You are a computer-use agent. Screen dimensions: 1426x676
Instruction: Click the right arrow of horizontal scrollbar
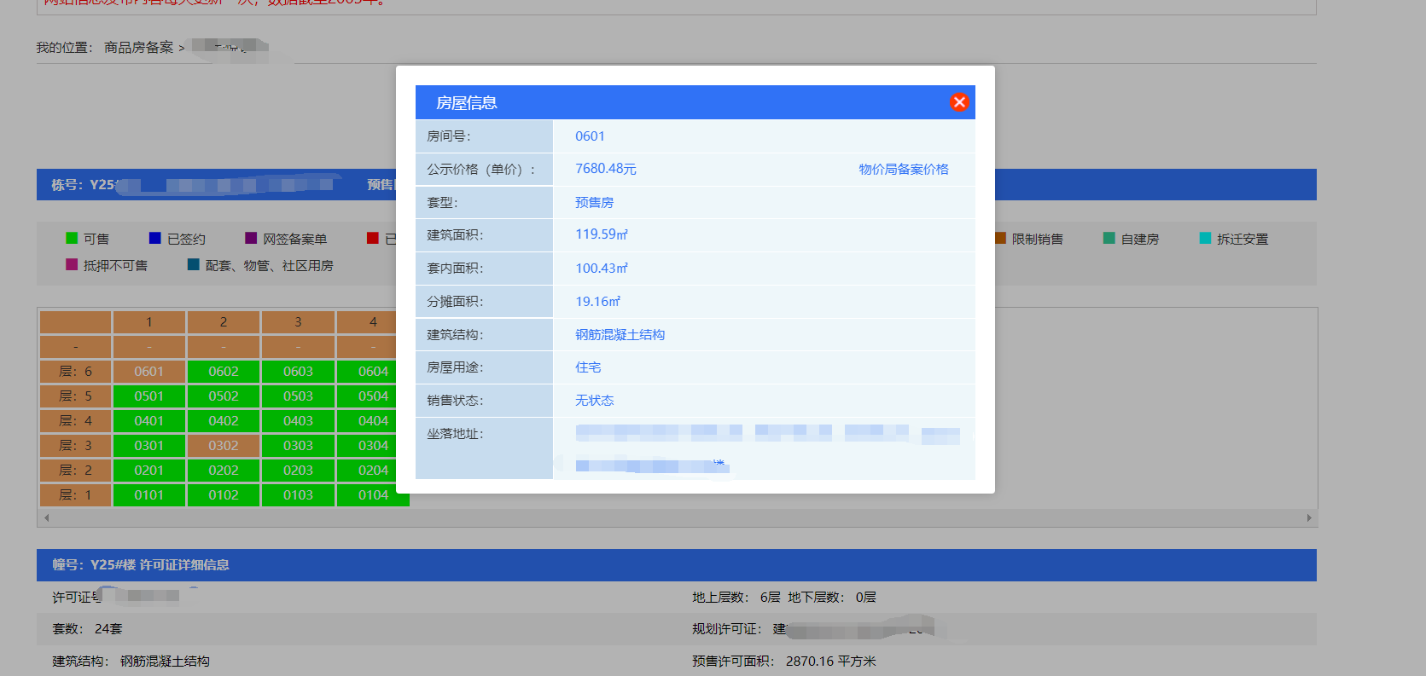[x=1309, y=517]
